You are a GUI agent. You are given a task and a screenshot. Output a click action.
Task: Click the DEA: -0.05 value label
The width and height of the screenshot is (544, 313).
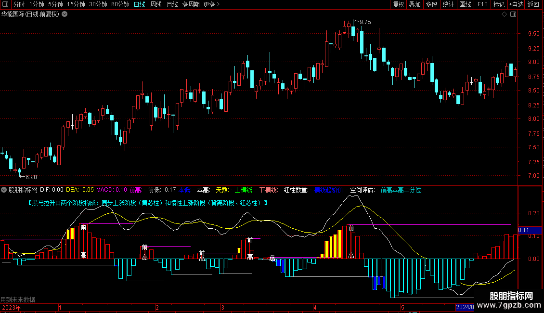pyautogui.click(x=80, y=190)
